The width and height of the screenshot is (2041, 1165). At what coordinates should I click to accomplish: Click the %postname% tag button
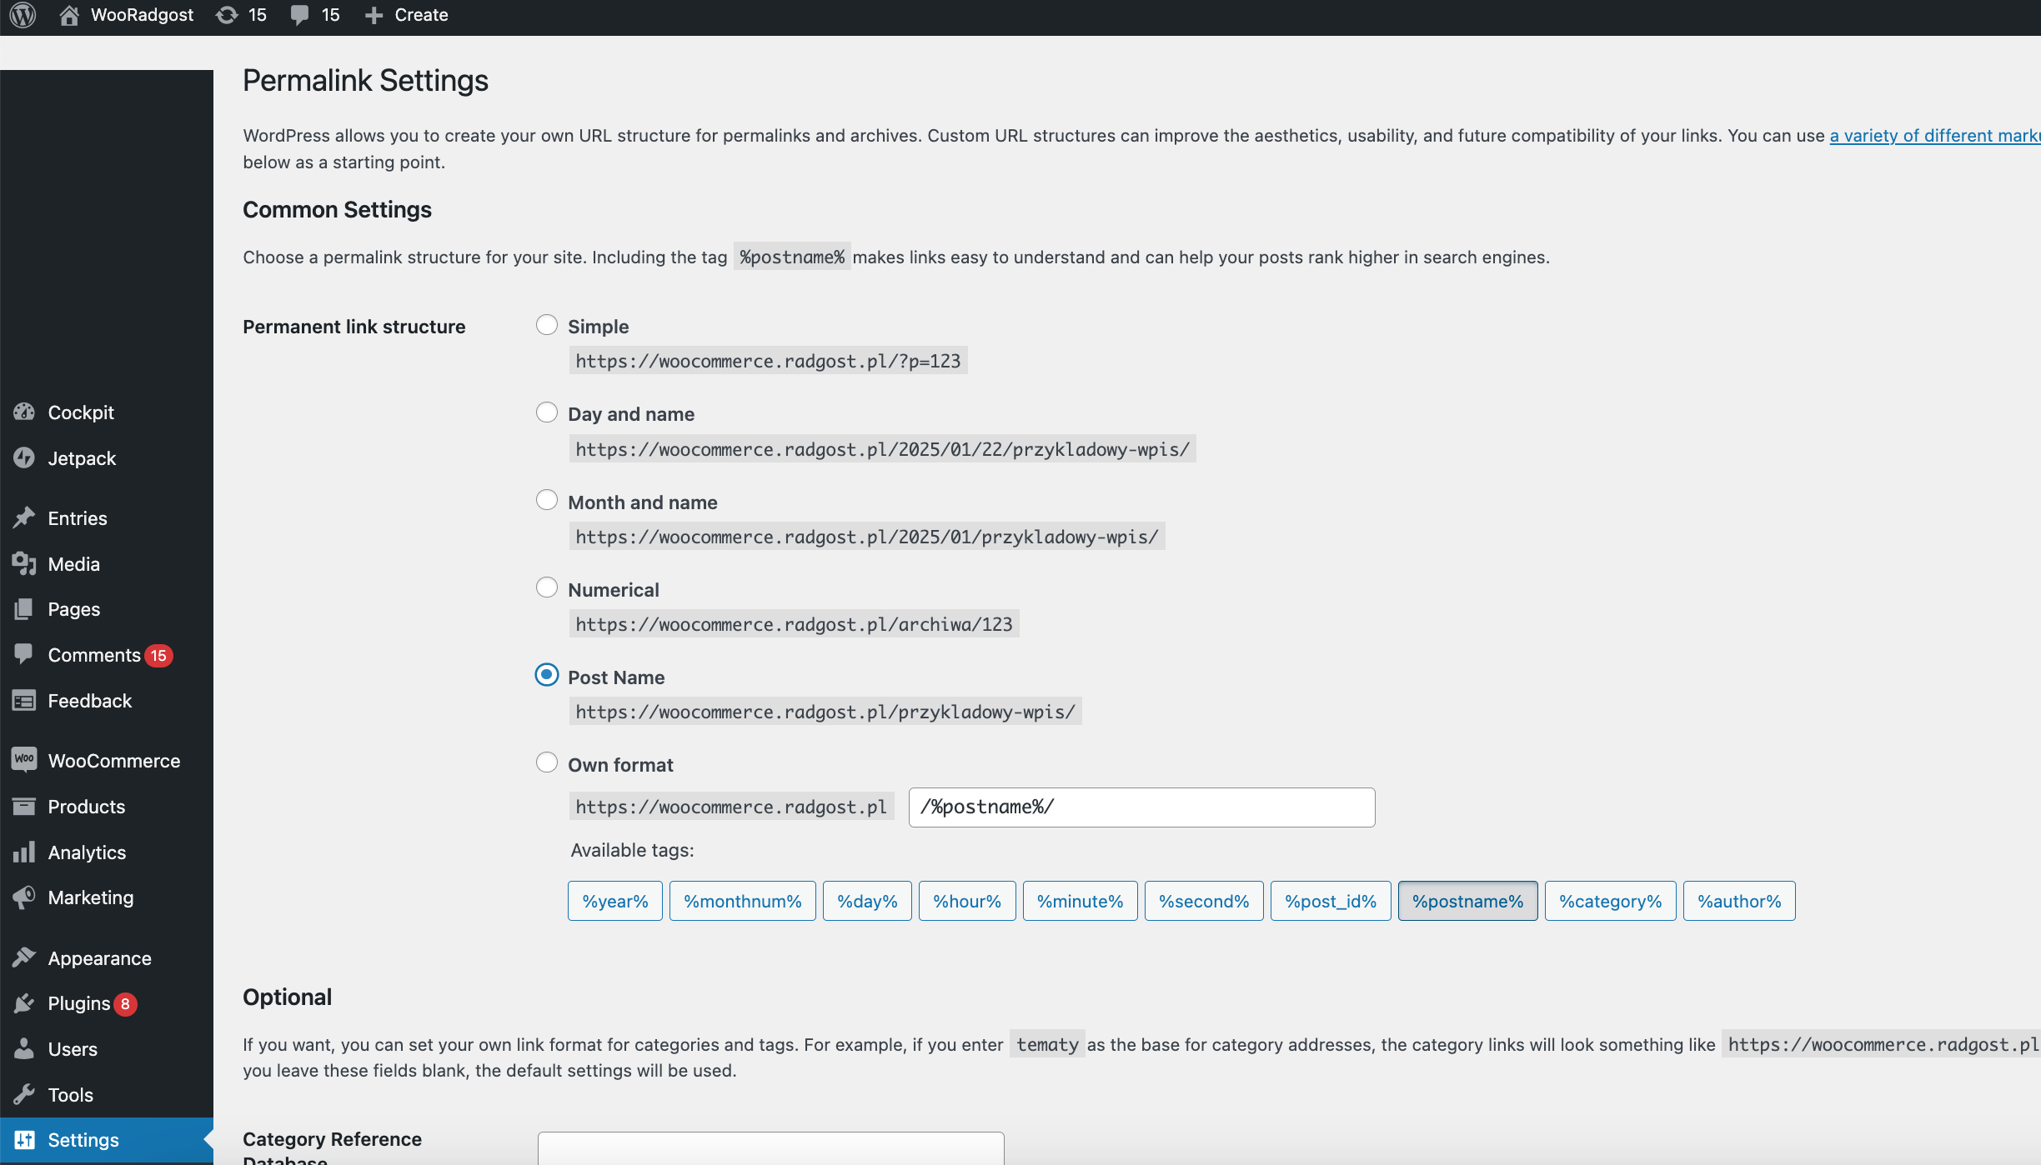(1467, 901)
